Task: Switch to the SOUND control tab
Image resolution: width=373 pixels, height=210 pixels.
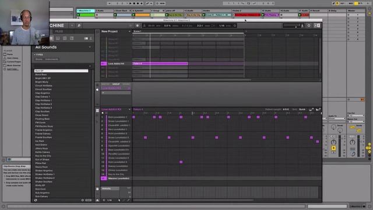Action: click(x=126, y=84)
